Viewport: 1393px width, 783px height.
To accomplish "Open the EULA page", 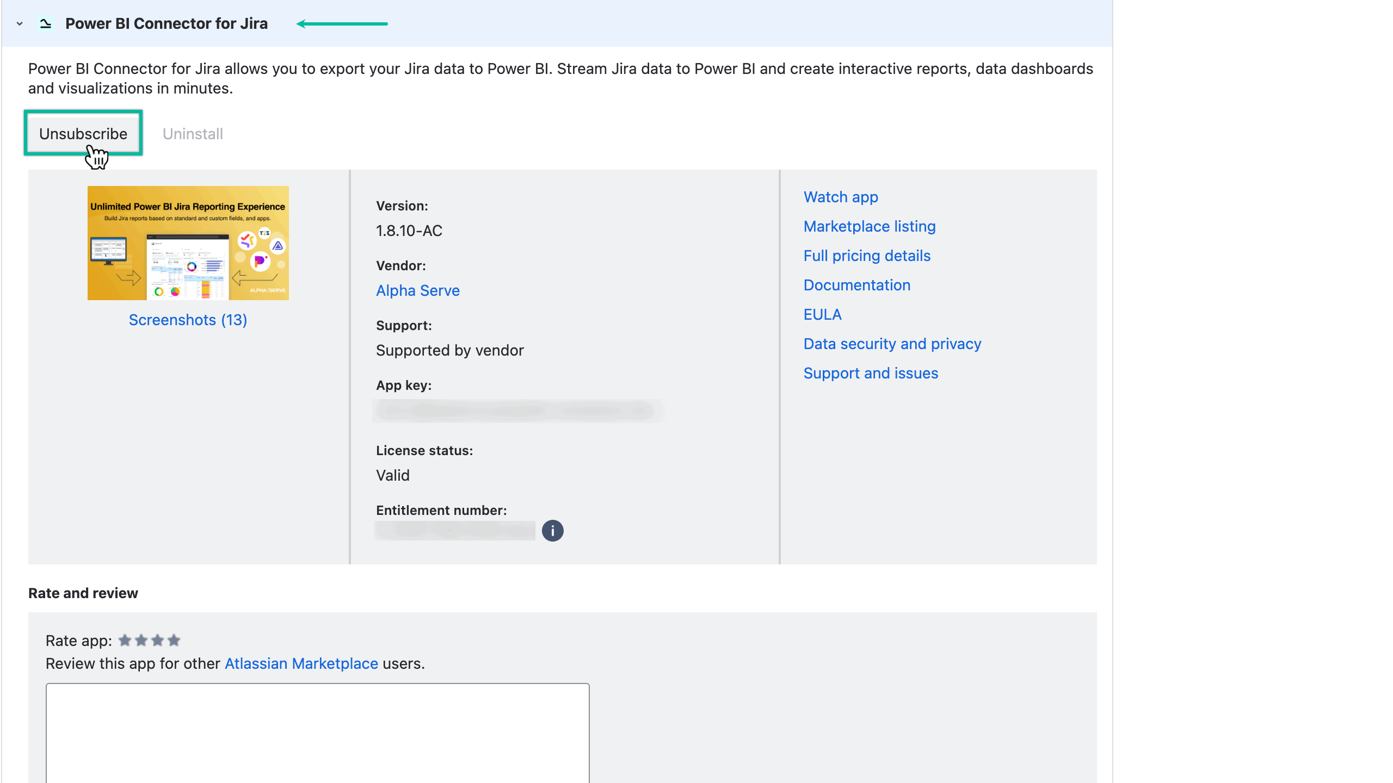I will click(822, 314).
